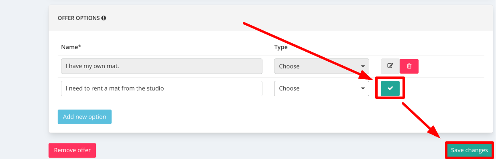496x161 pixels.
Task: Confirm the new option with green checkmark
Action: click(x=390, y=88)
